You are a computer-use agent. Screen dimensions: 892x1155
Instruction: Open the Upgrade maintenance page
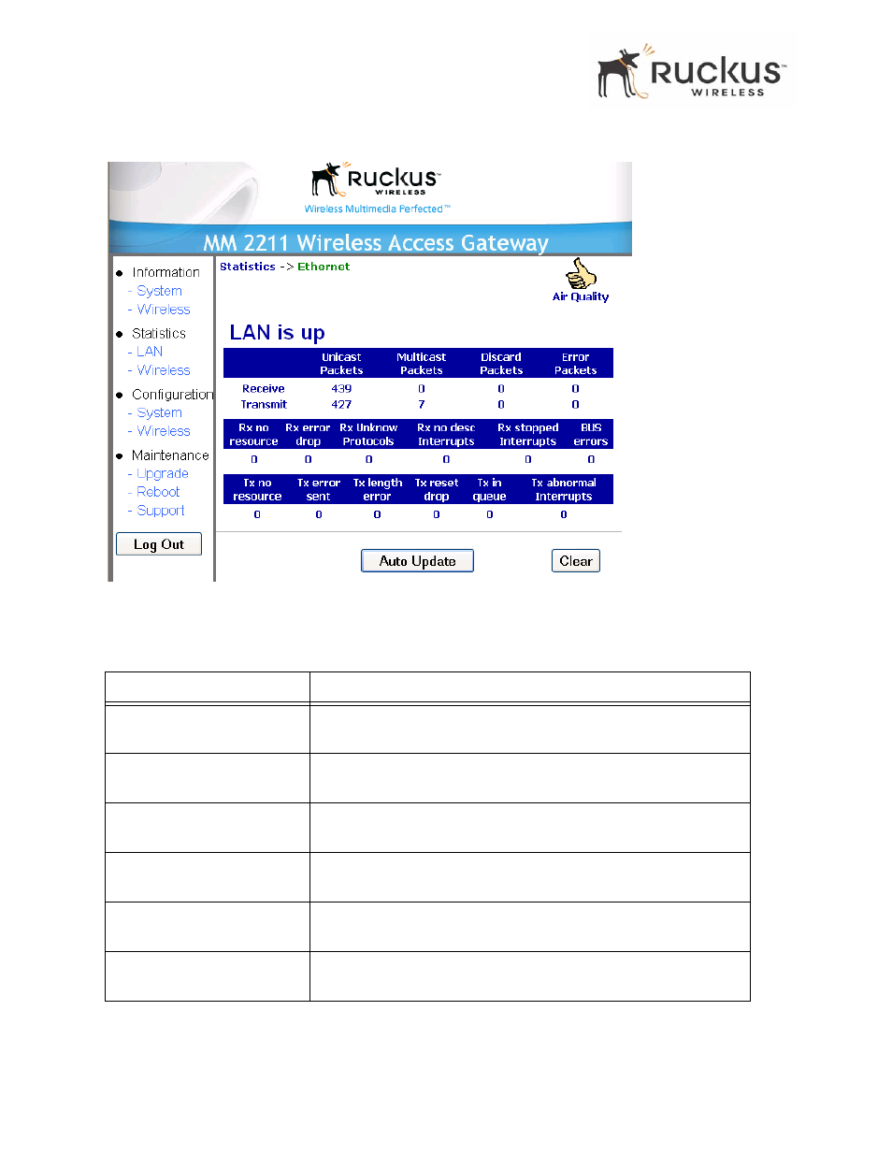point(163,474)
